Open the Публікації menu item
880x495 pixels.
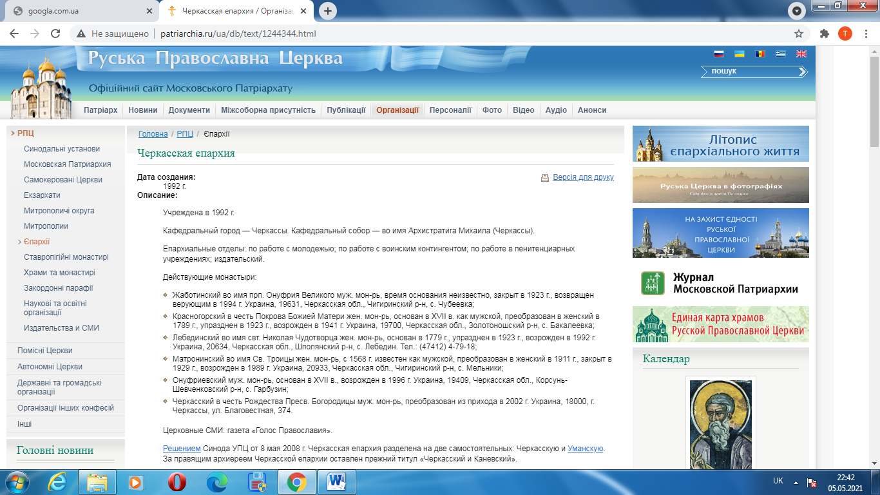(346, 110)
